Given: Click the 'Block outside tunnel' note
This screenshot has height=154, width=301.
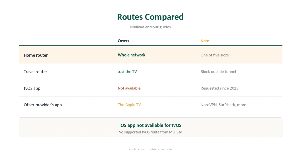Looking at the screenshot, I should (218, 72).
